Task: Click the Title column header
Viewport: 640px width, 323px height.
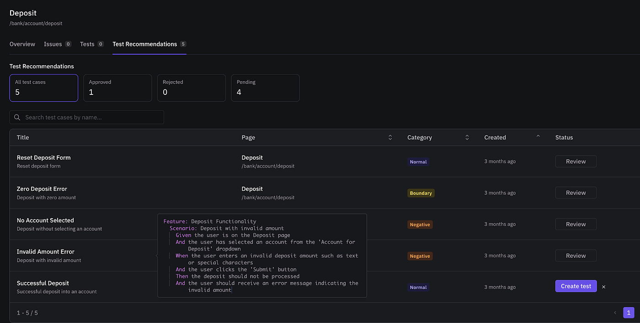Action: coord(23,137)
